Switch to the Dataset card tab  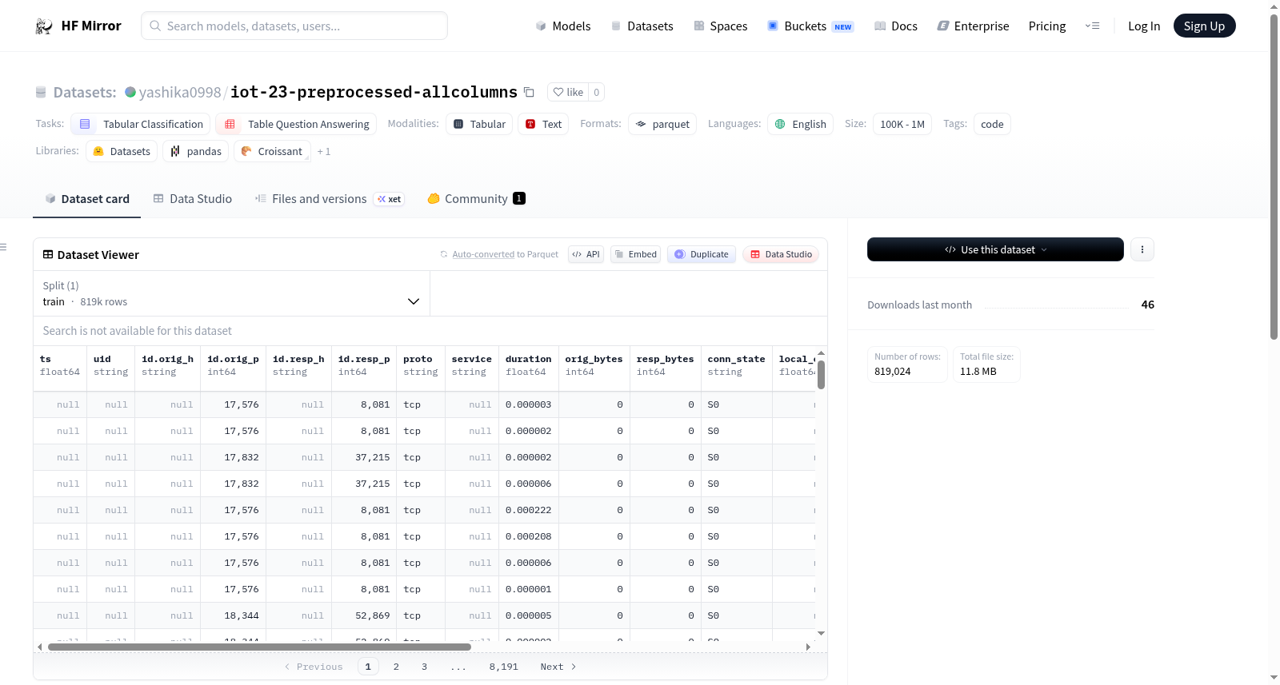click(86, 199)
